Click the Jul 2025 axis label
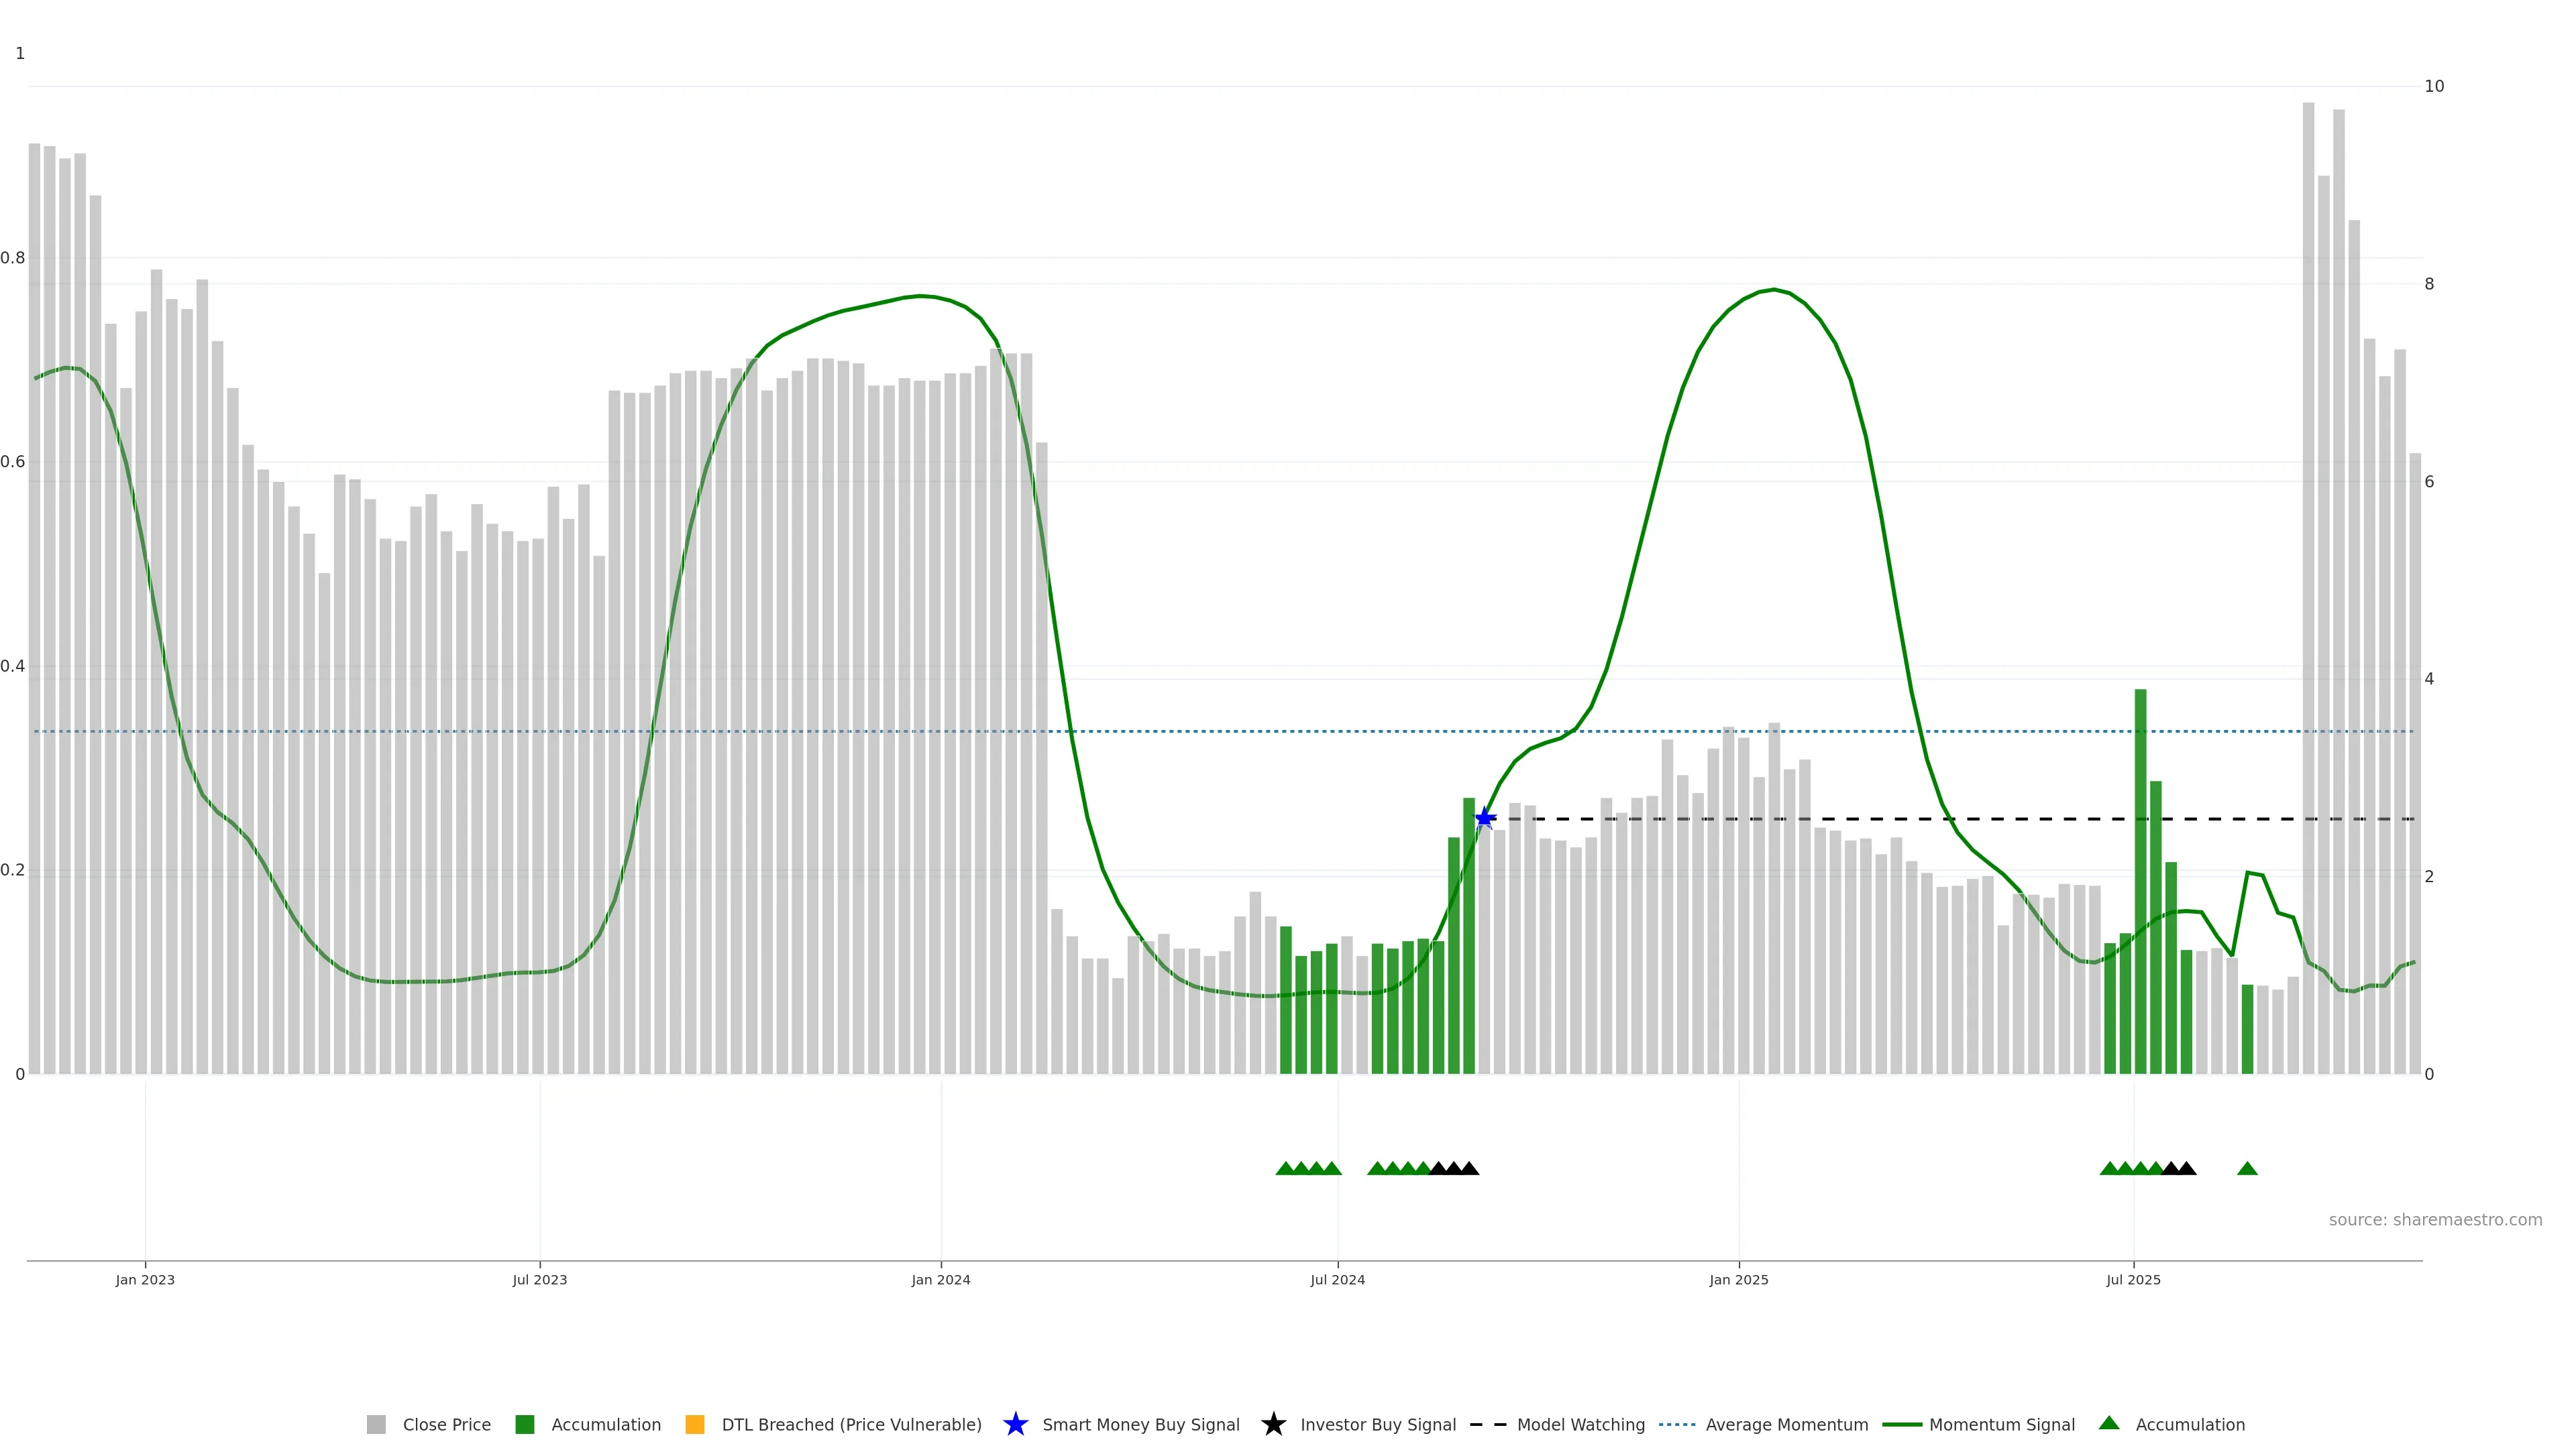The height and width of the screenshot is (1448, 2576). pos(2133,1279)
